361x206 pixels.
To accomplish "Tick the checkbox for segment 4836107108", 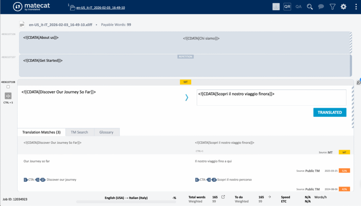I will pos(8,87).
